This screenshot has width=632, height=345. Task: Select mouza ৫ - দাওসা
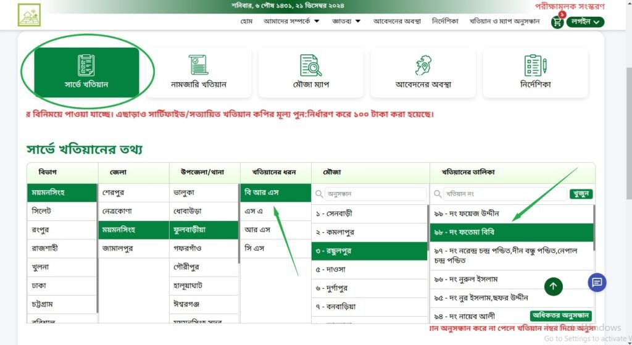coord(369,270)
